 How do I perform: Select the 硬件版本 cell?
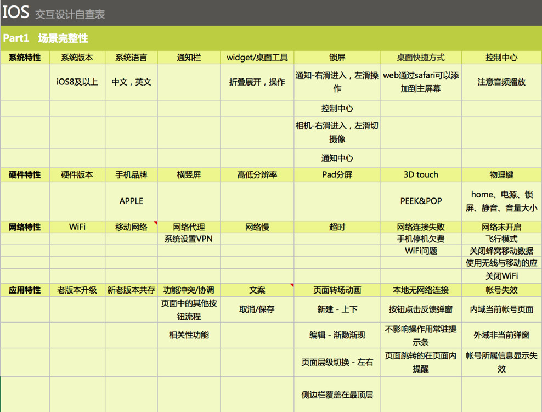(77, 175)
